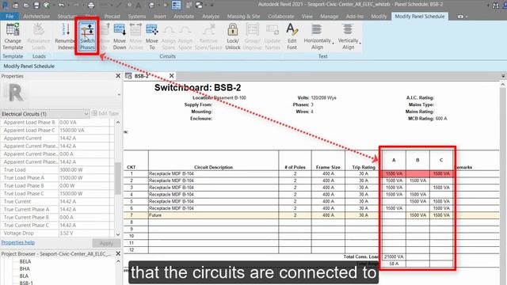Image resolution: width=507 pixels, height=285 pixels.
Task: Click Remove Spare/Space in the ribbon
Action: (208, 36)
